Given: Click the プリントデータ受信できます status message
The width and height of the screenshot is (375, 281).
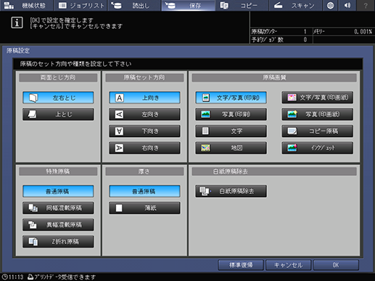Looking at the screenshot, I should 65,277.
